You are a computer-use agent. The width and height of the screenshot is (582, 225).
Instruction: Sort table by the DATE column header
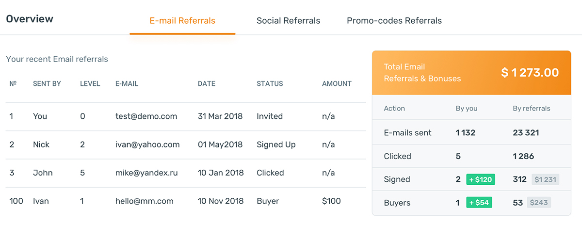pos(206,84)
